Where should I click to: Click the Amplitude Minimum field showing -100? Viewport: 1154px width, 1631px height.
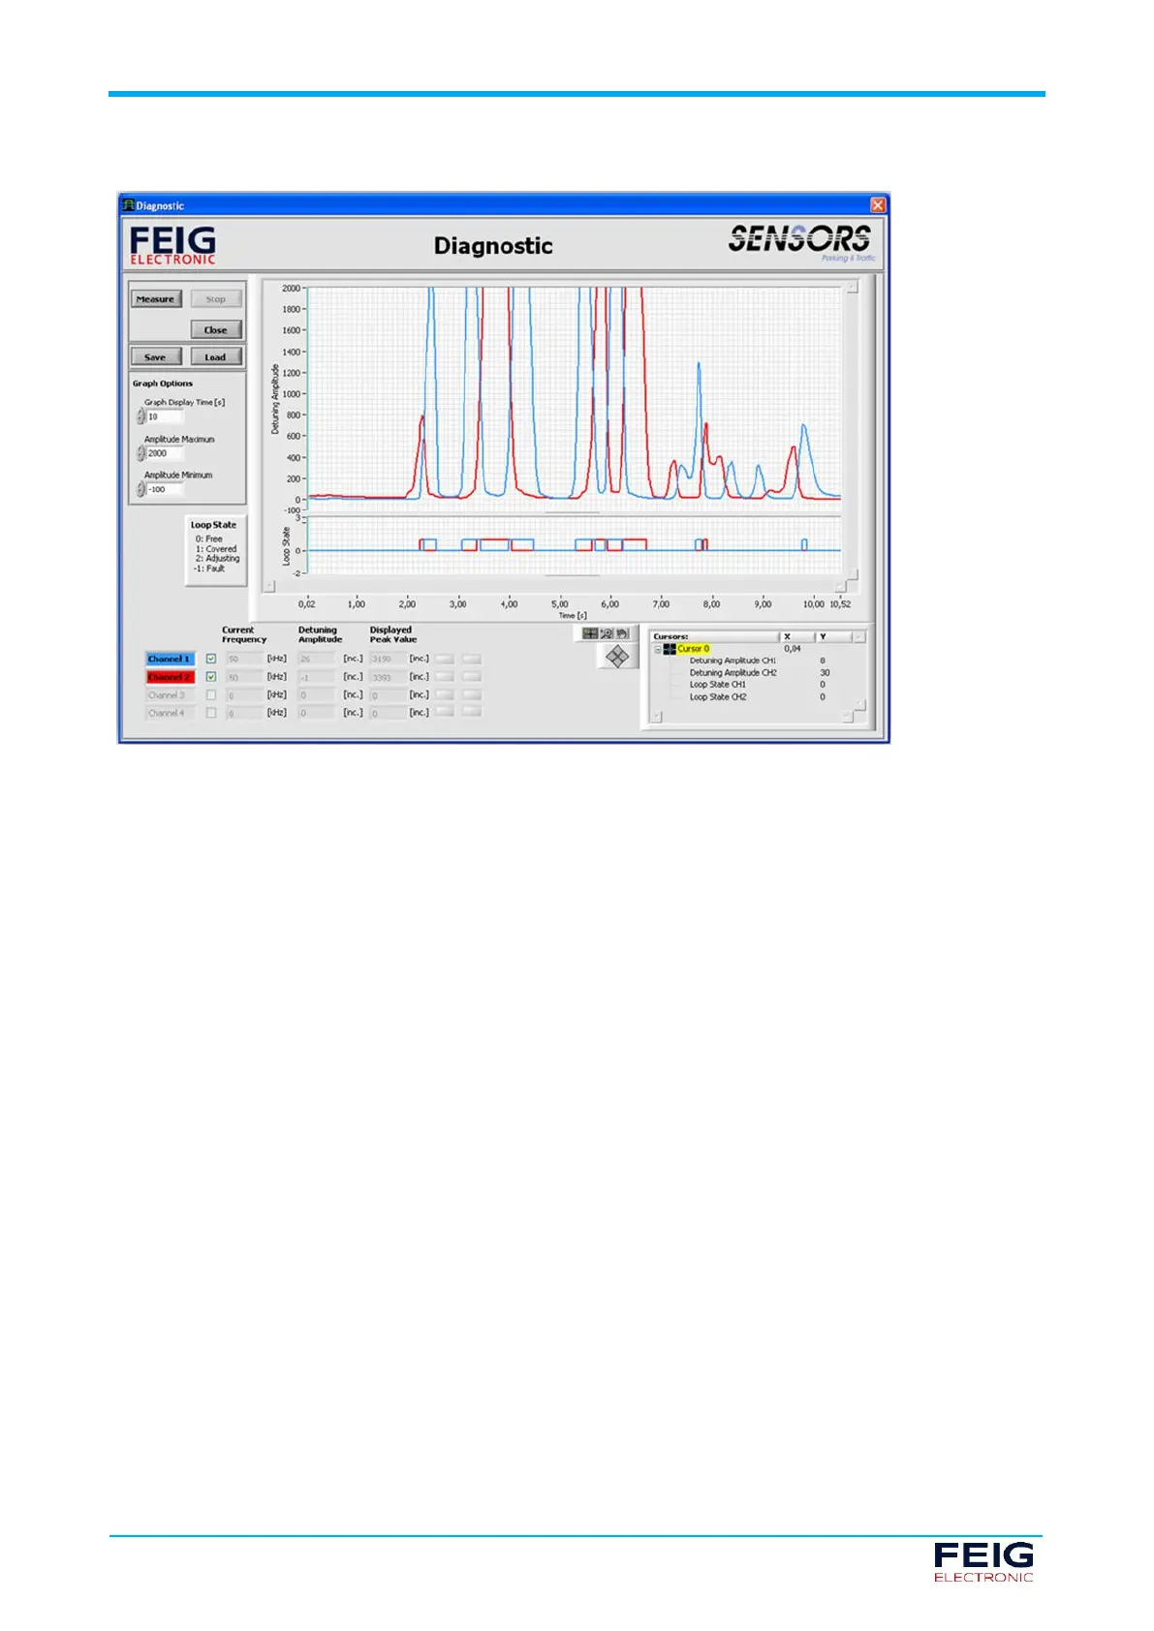tap(165, 489)
